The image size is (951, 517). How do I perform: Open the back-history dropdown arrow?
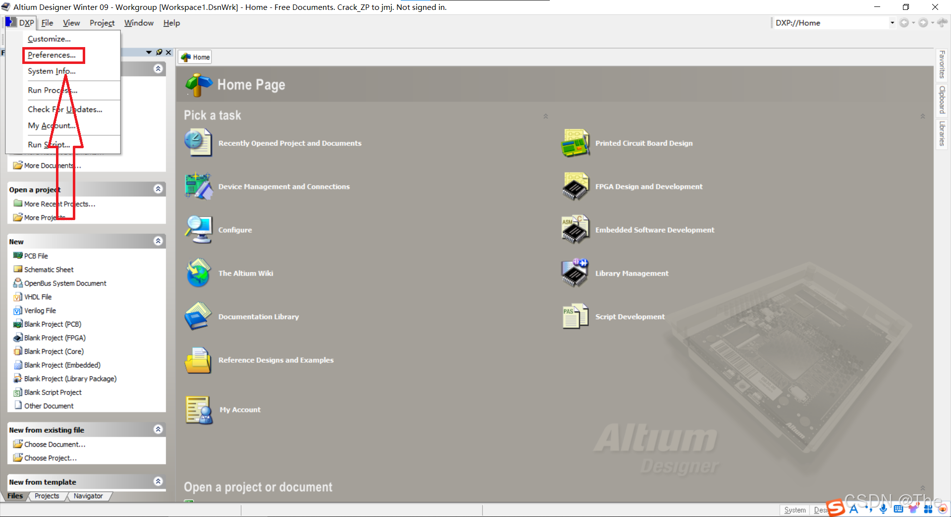click(x=913, y=23)
